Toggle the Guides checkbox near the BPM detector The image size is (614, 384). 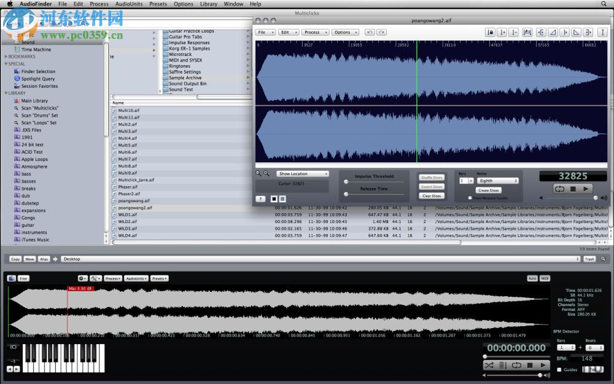[x=560, y=369]
